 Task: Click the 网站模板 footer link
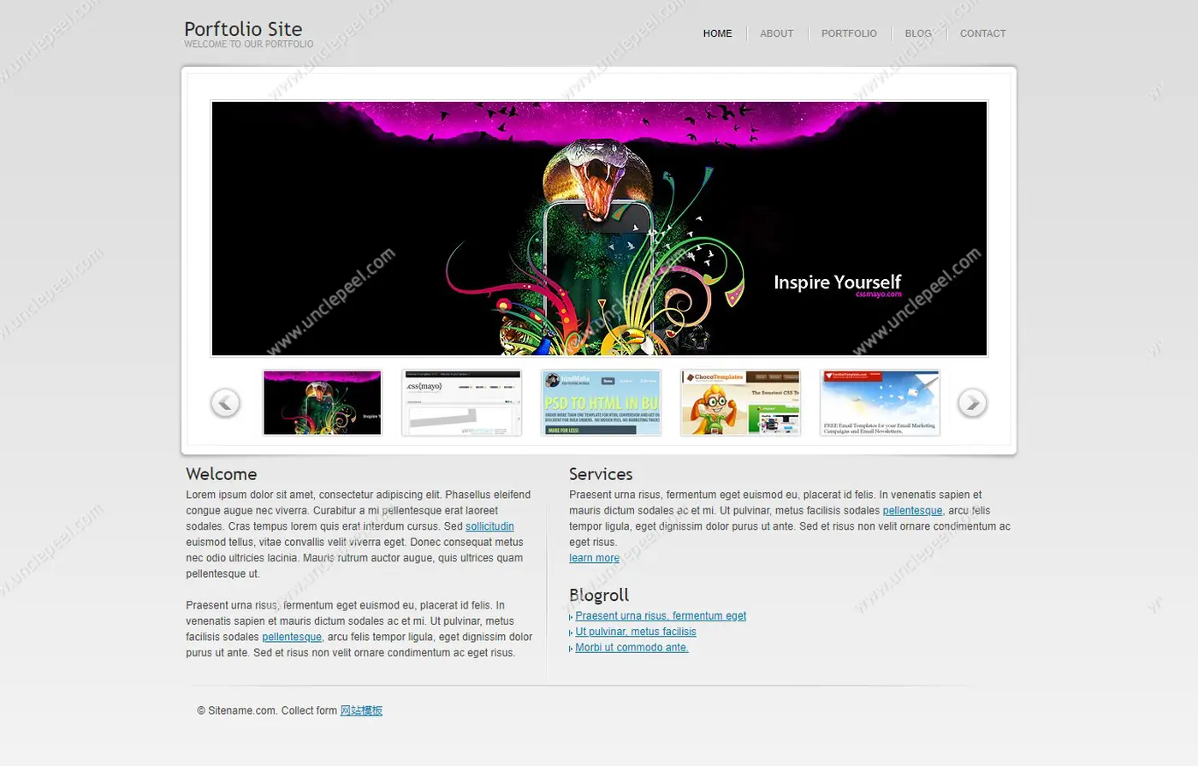[361, 710]
